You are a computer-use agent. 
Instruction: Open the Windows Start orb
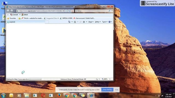[x=4, y=96]
